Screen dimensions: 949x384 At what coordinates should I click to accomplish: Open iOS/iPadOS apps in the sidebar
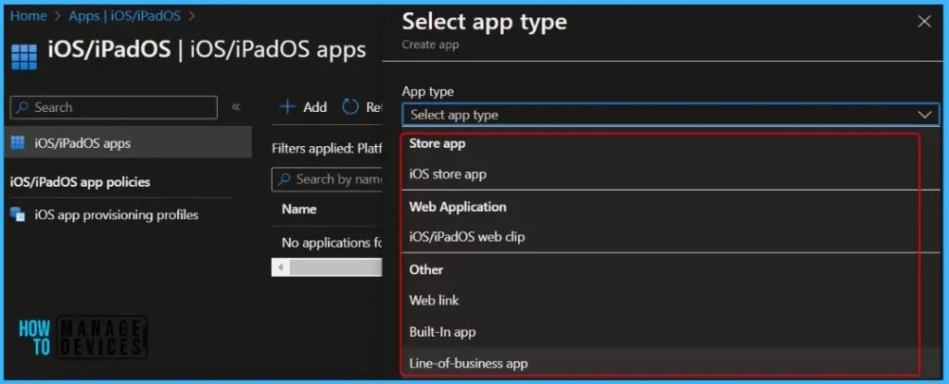click(128, 143)
